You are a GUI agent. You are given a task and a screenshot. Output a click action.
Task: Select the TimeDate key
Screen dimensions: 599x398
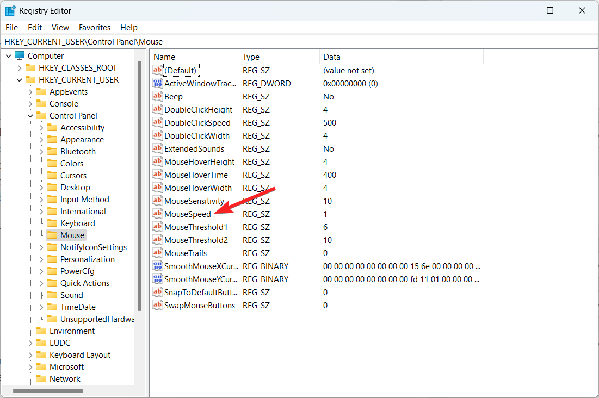(x=78, y=307)
